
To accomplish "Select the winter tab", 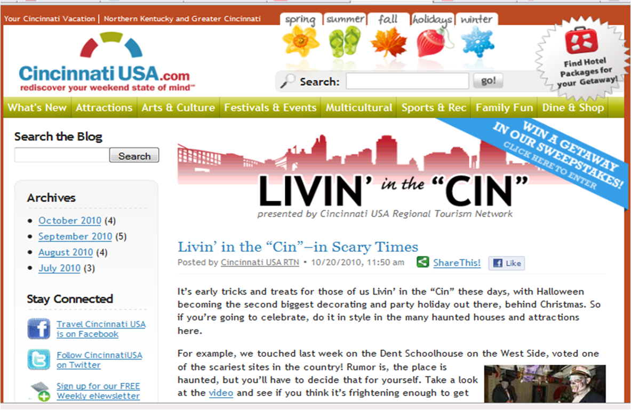I will click(x=477, y=19).
